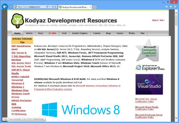Screen dimensions: 179x123
Task: Open SQL Server & T-SQL Reporting Services link
Action: coord(21,56)
